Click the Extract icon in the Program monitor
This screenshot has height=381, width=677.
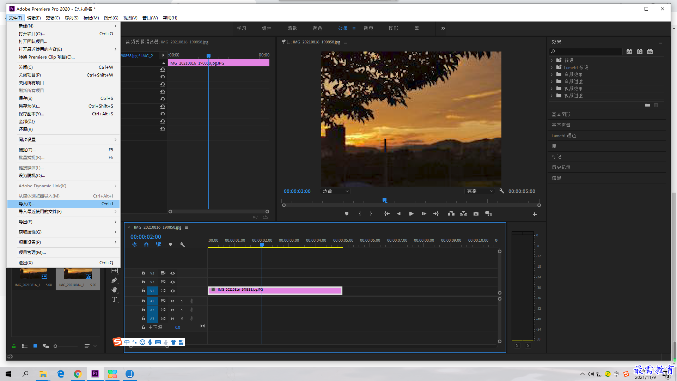463,214
